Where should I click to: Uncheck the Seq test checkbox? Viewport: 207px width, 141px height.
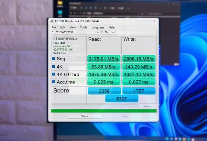pos(54,59)
